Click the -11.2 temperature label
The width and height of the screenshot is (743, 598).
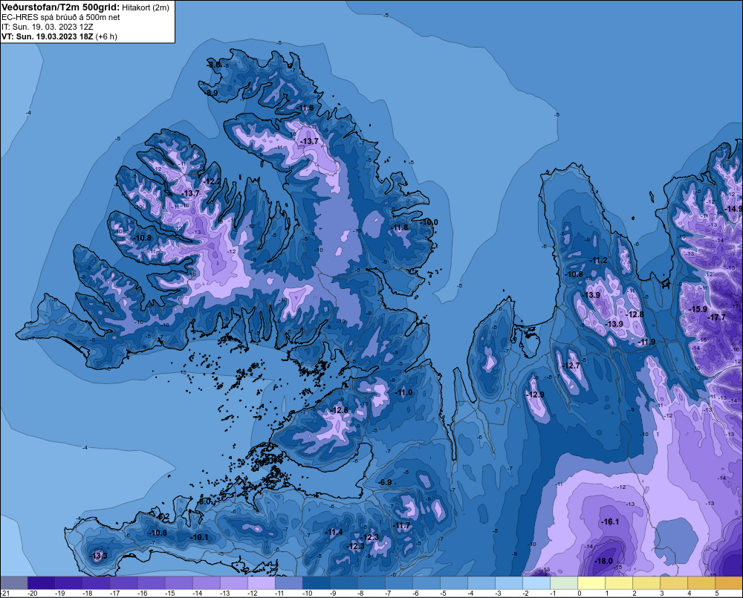(598, 260)
